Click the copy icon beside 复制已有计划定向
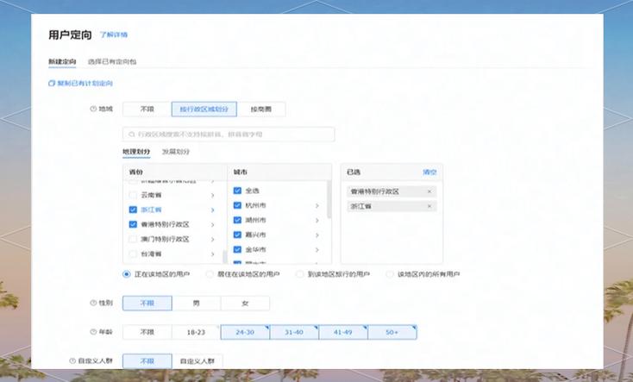The width and height of the screenshot is (633, 382). pos(52,83)
